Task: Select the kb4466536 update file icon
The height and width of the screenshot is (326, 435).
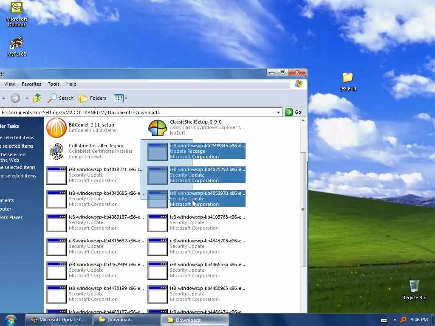Action: pos(158,270)
